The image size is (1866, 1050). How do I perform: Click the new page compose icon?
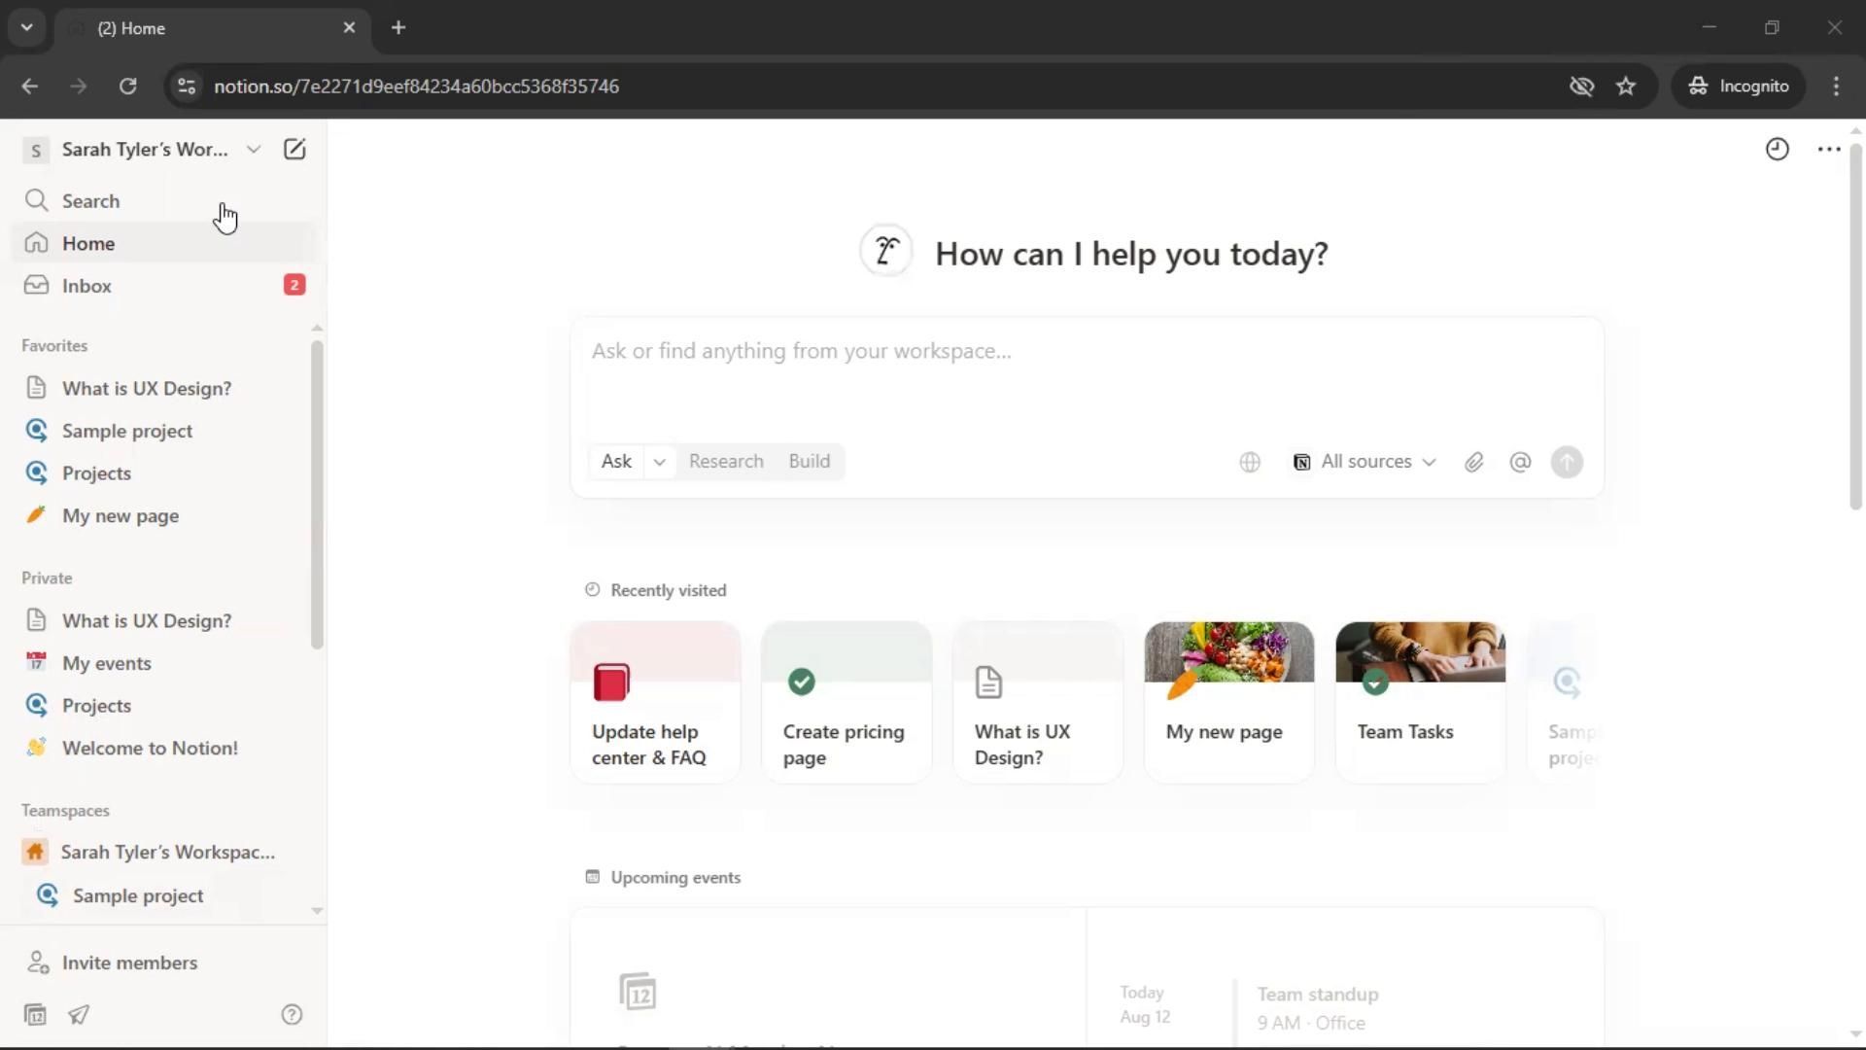294,149
